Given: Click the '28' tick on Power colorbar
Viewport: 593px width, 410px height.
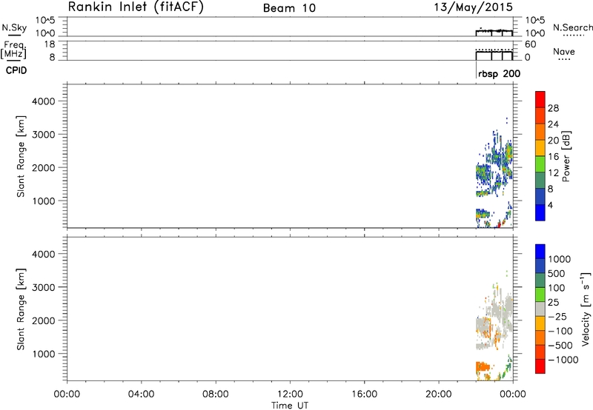Looking at the screenshot, I should (x=553, y=108).
